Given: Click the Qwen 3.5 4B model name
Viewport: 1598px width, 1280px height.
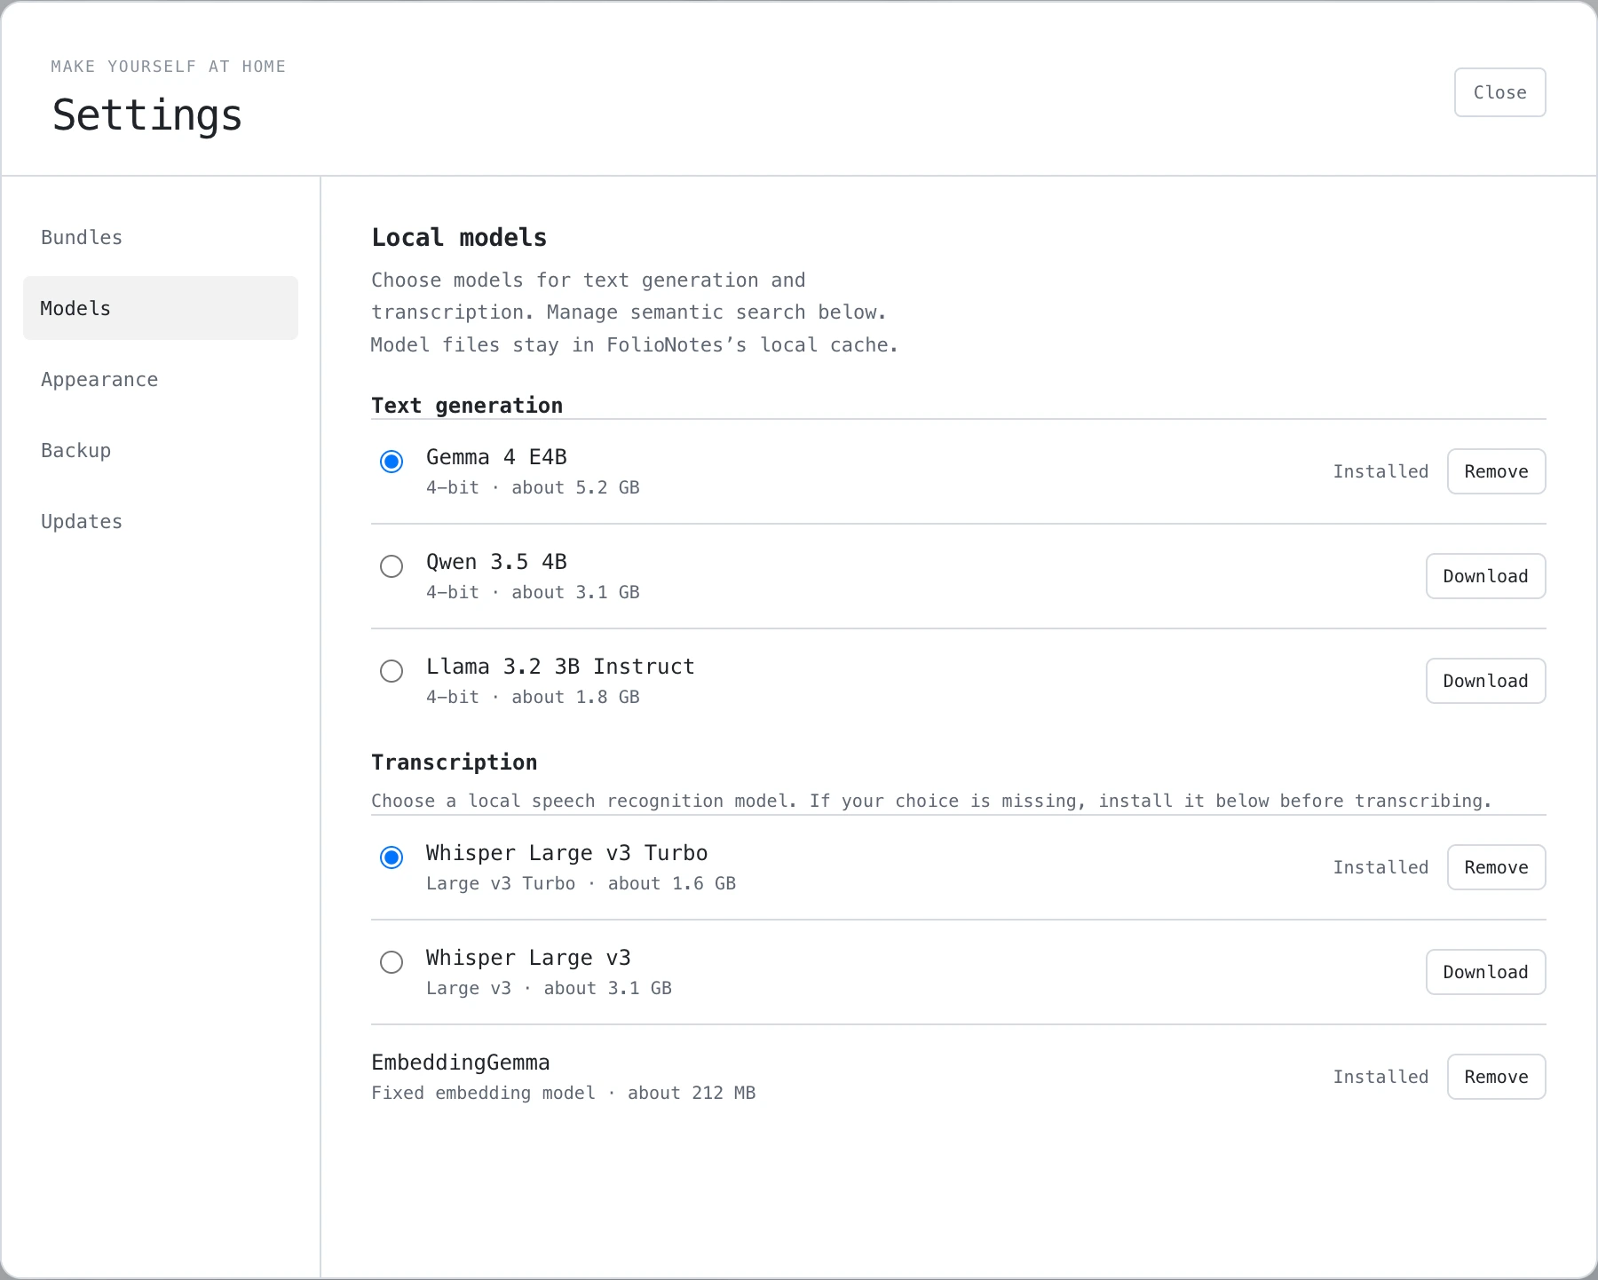Looking at the screenshot, I should (x=496, y=562).
